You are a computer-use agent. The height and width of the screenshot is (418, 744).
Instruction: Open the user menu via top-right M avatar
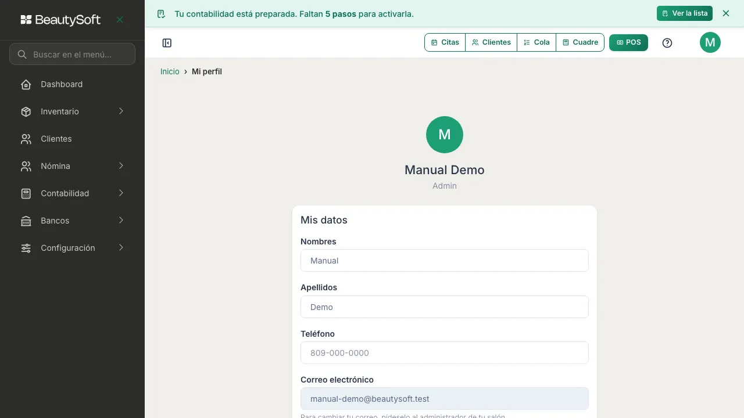point(710,42)
